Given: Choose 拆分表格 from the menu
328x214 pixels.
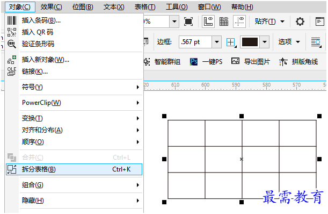Looking at the screenshot, I should (x=74, y=169).
